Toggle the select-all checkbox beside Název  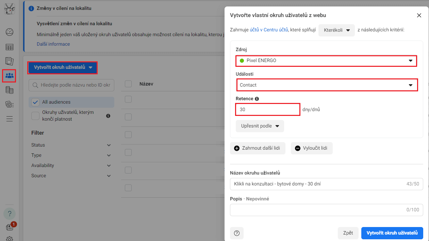[128, 84]
